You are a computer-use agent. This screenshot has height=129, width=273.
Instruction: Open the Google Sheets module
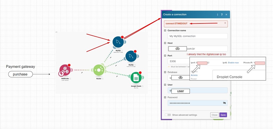coord(136,78)
